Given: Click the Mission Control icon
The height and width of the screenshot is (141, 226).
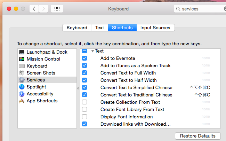Looking at the screenshot, I should 22,59.
